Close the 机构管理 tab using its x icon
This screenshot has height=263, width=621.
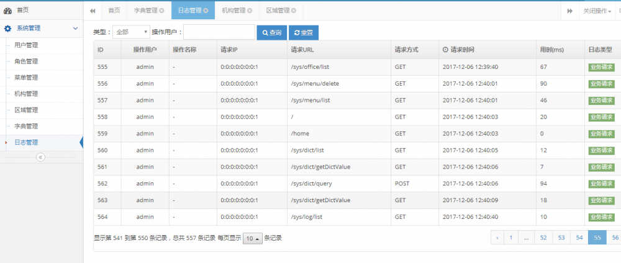(x=250, y=11)
